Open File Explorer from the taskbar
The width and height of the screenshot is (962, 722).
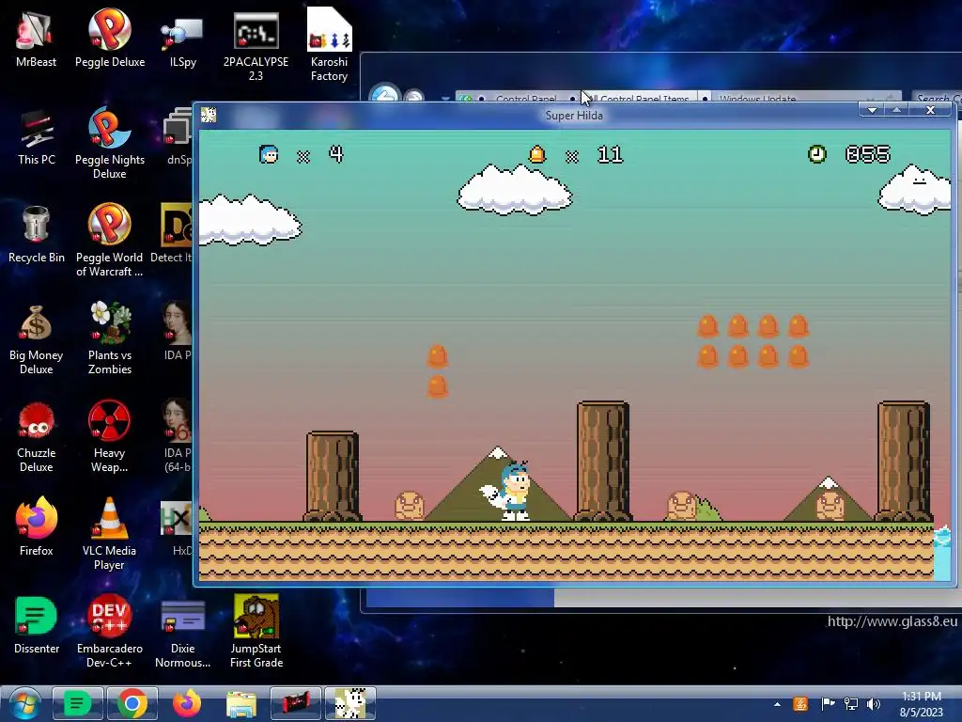point(241,703)
